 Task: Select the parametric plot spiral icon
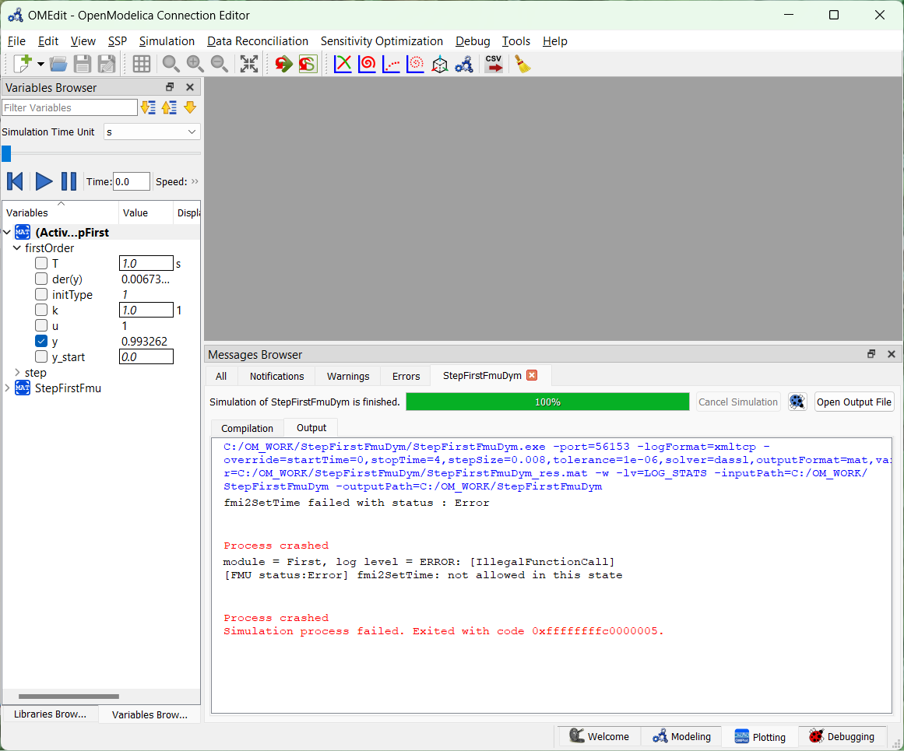coord(367,64)
